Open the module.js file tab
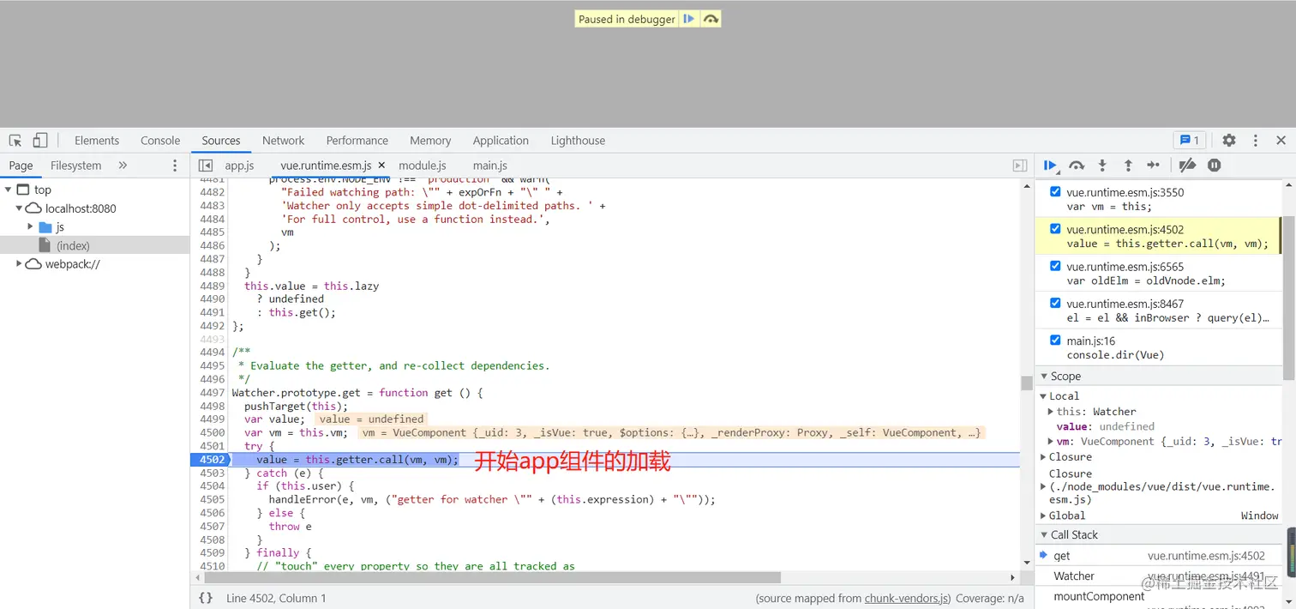 point(423,166)
